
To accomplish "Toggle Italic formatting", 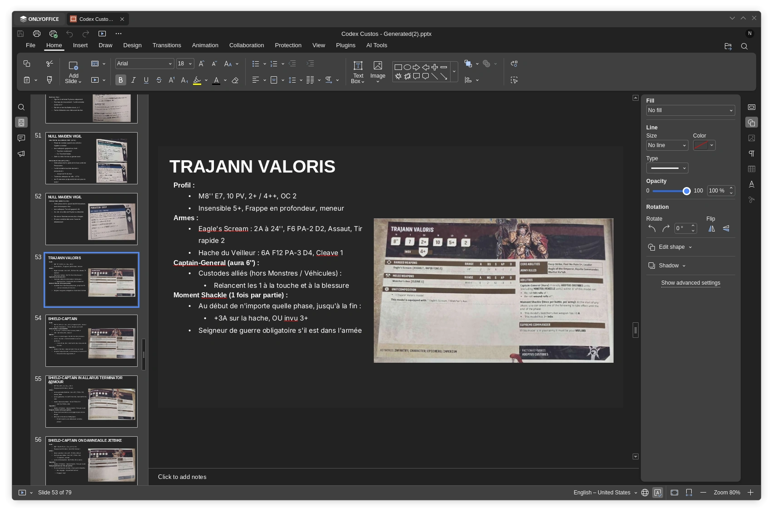I will point(134,80).
